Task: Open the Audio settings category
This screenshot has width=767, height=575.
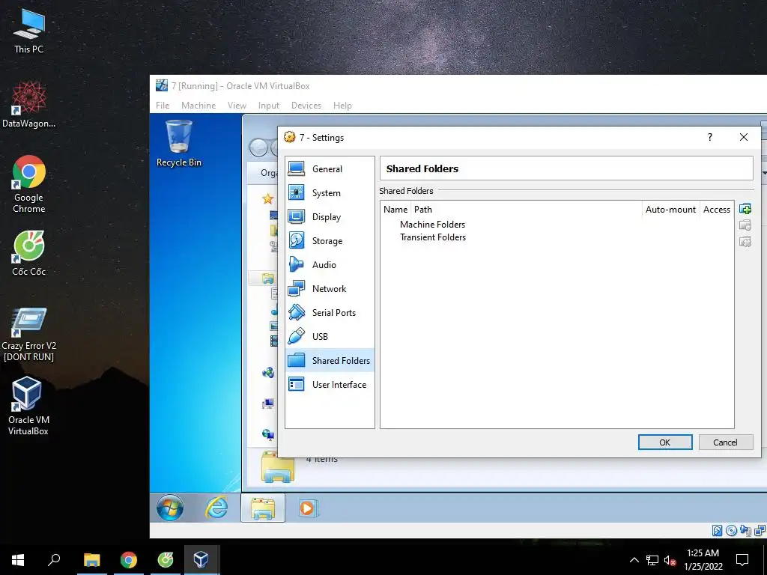Action: click(330, 264)
